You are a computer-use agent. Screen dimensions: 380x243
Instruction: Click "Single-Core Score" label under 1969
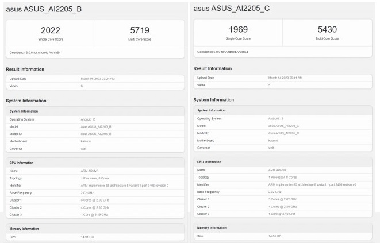[238, 38]
